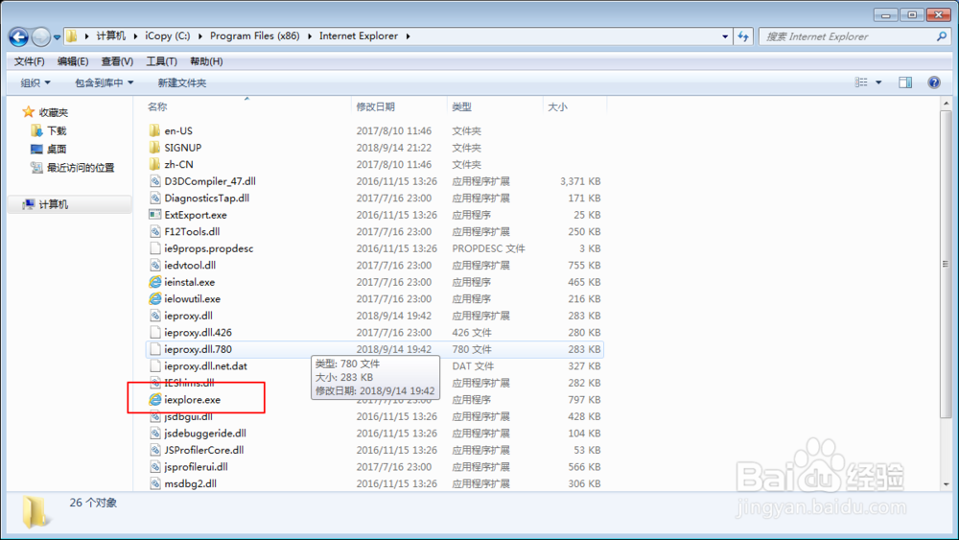Select the SIGNUP folder icon

pyautogui.click(x=154, y=148)
